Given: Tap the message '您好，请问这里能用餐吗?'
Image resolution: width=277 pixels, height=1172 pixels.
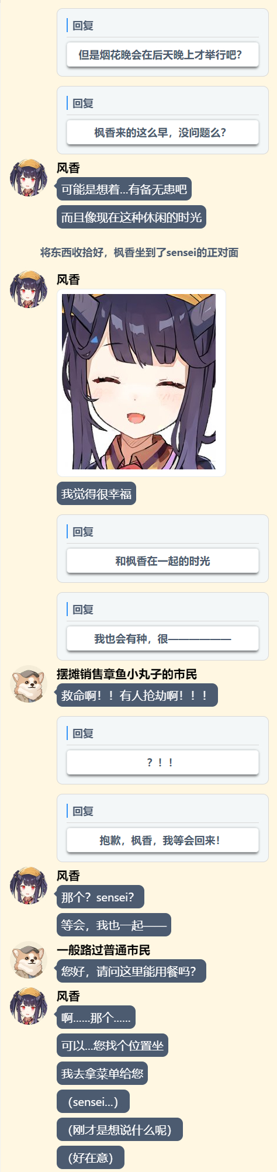Looking at the screenshot, I should coord(131,972).
